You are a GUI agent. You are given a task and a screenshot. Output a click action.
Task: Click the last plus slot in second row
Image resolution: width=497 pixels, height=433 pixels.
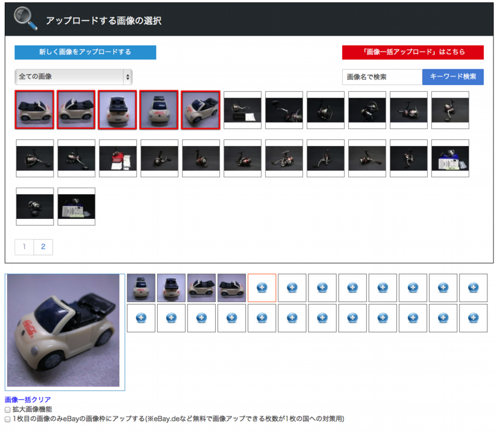coord(473,318)
